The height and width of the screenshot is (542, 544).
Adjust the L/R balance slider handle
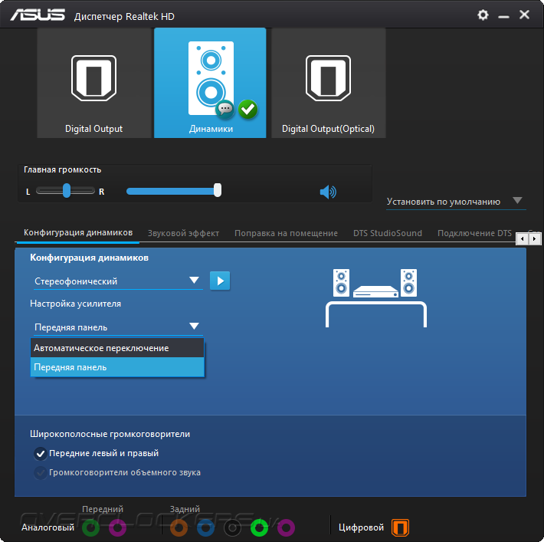[x=67, y=191]
